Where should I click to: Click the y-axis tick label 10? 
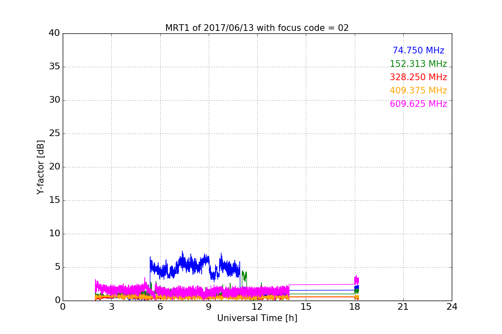(x=54, y=234)
